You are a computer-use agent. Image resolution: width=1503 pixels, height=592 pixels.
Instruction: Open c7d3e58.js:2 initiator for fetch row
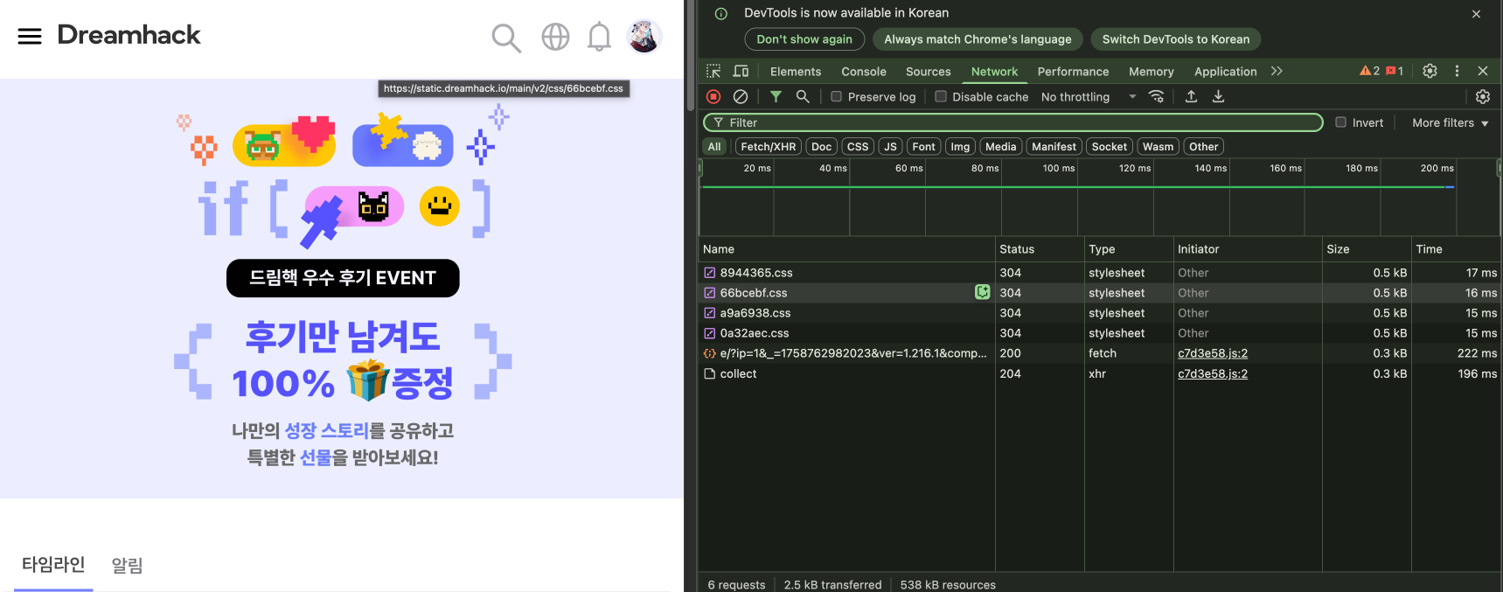point(1213,353)
